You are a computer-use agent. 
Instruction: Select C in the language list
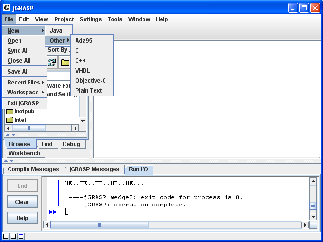[92, 51]
